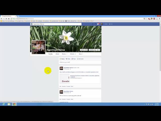The width and height of the screenshot is (161, 121).
Task: Open File Explorer from the taskbar
Action: [x=9, y=104]
